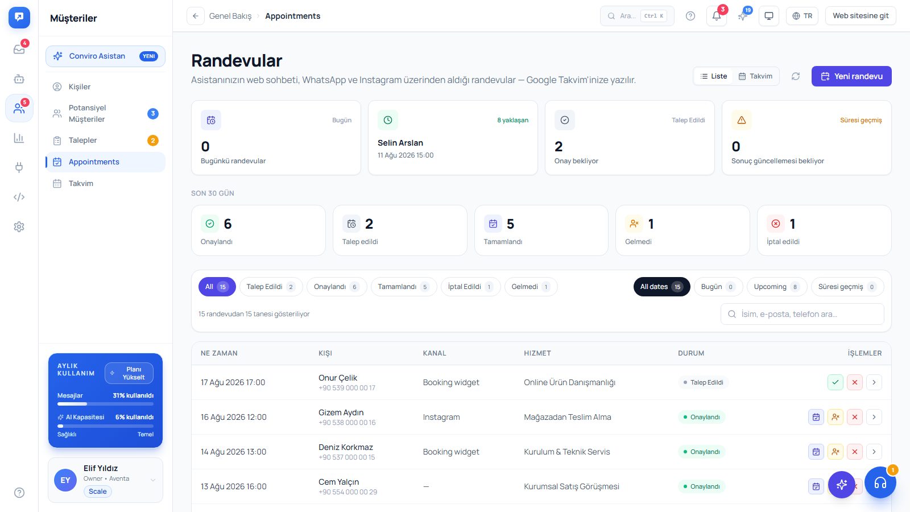Open the settings gear icon
This screenshot has width=910, height=512.
point(19,226)
